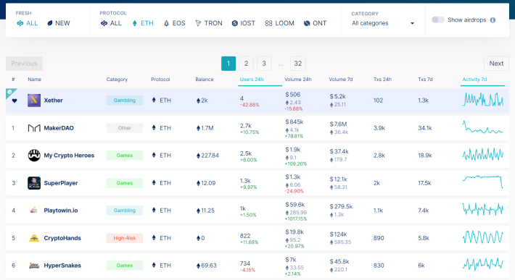Open the All categories dropdown
The image size is (515, 280).
coord(383,23)
